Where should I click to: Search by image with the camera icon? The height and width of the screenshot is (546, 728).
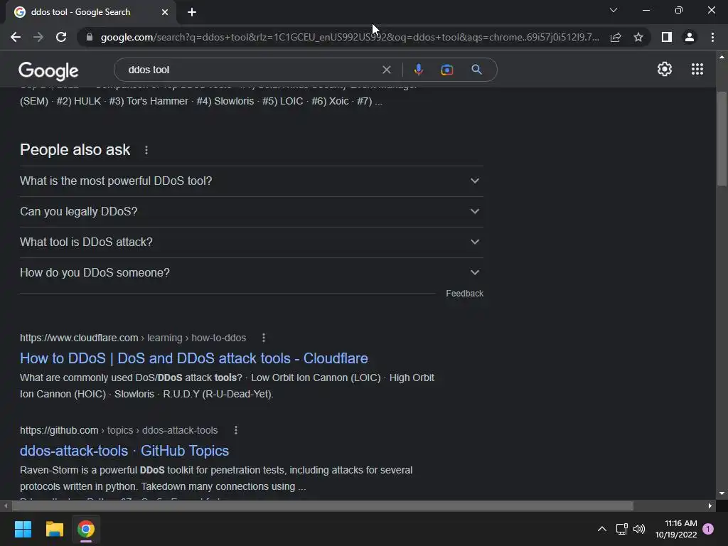click(446, 70)
